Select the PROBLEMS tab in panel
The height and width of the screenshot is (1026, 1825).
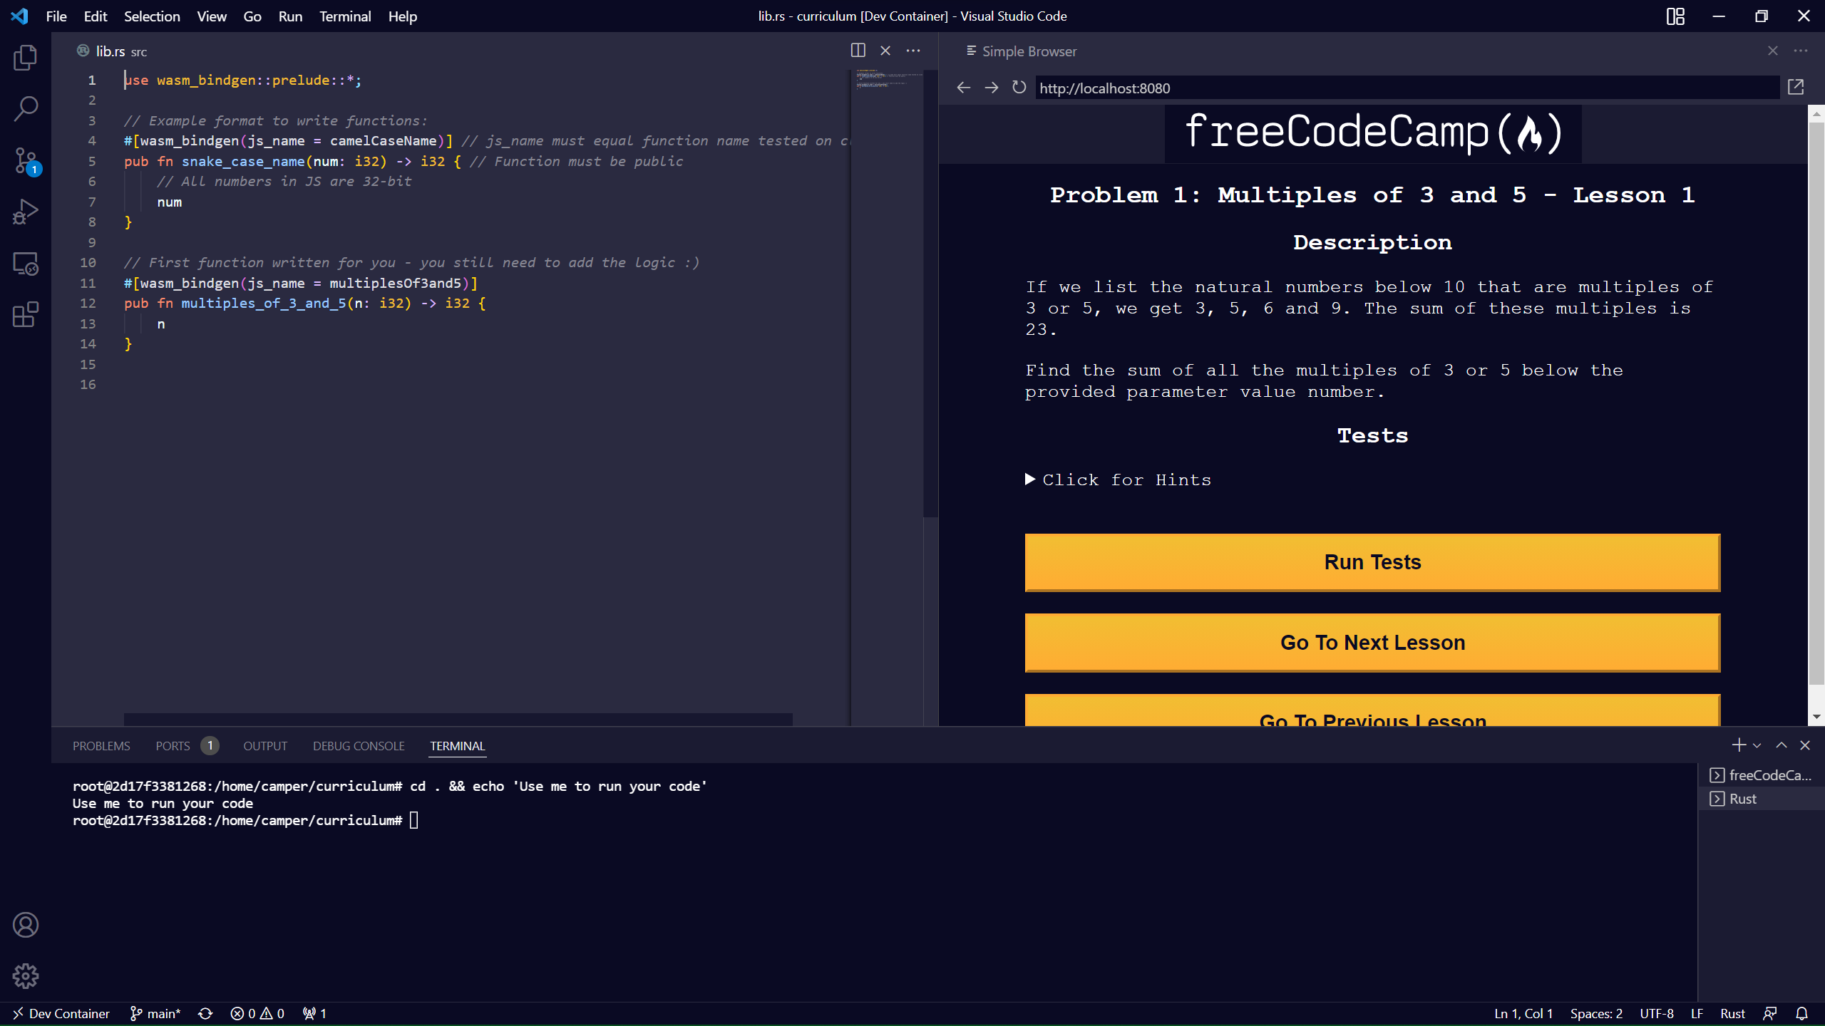101,745
